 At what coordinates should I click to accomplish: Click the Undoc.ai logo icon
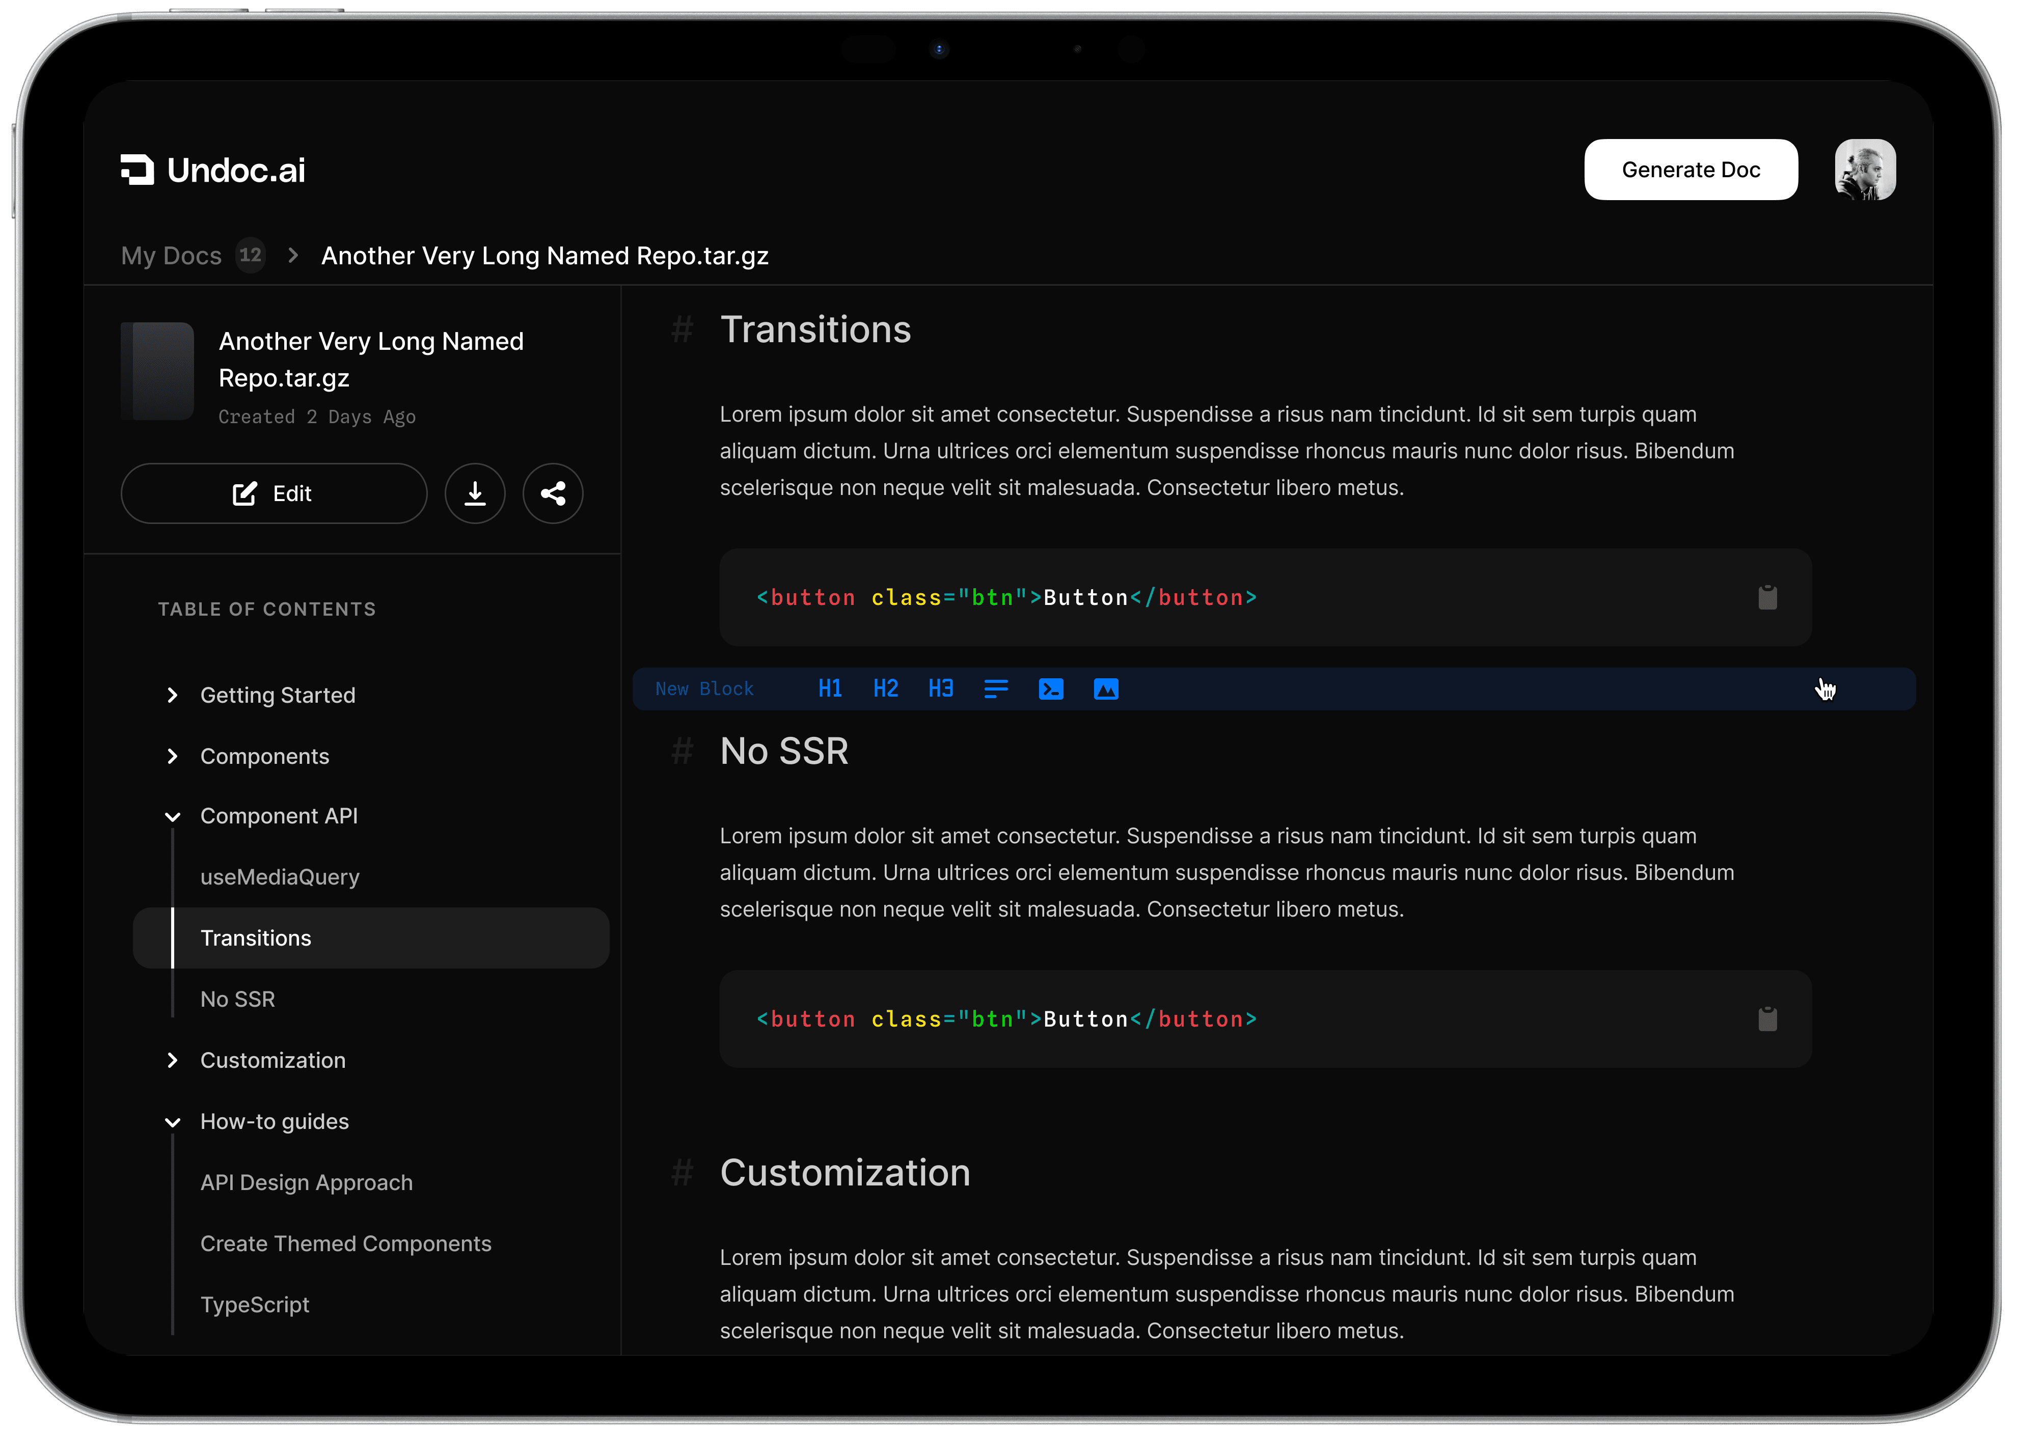pos(137,170)
